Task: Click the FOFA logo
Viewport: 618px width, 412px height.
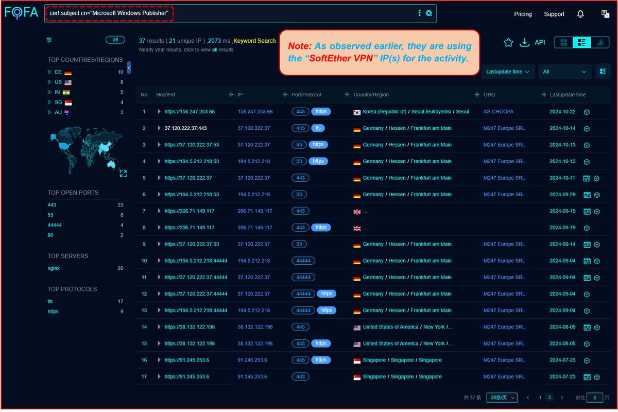Action: 22,13
